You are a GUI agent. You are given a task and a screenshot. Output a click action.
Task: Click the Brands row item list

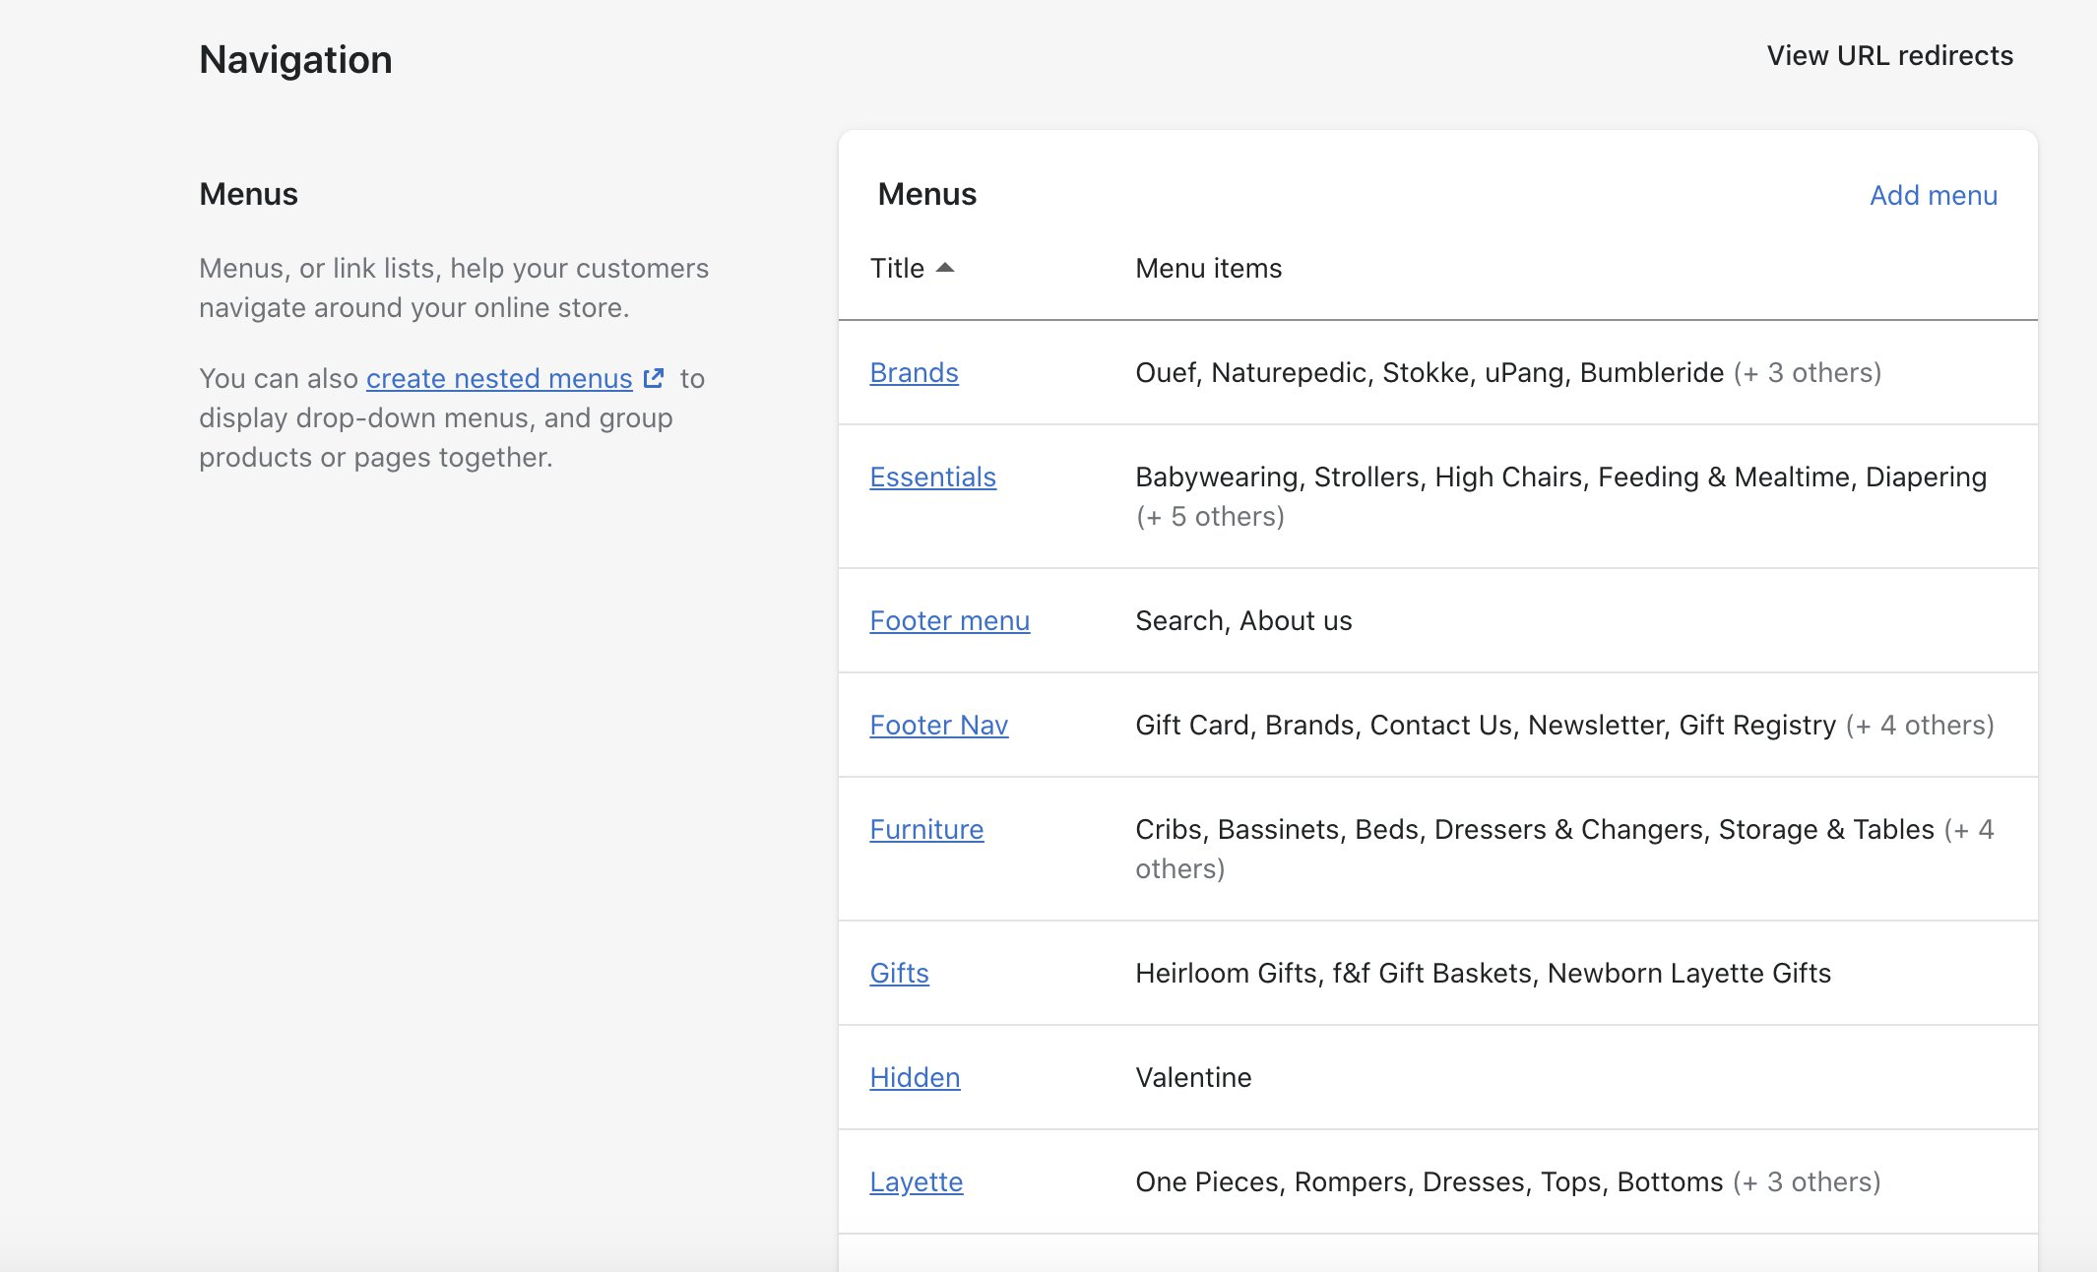click(1507, 372)
